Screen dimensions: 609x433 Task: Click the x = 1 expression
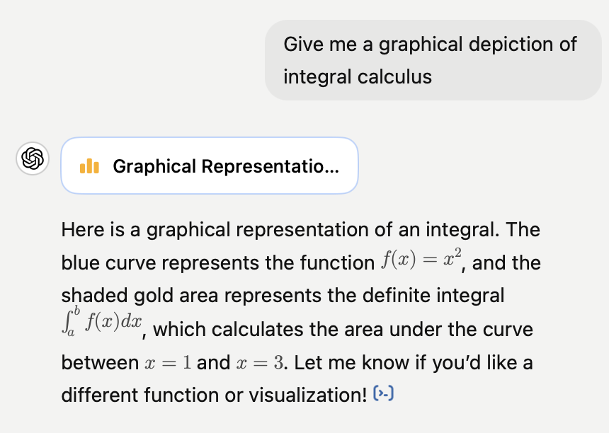168,363
